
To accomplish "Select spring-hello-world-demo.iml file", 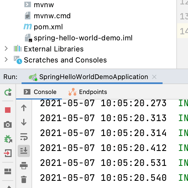I will pos(83,38).
